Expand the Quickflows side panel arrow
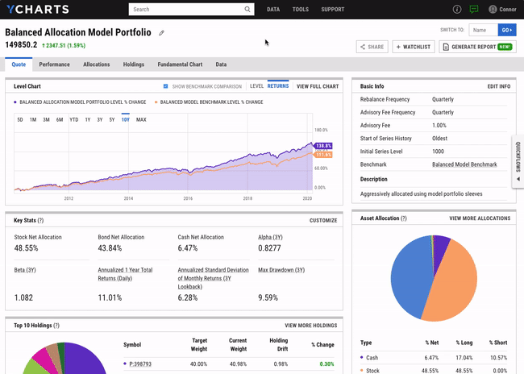 (x=518, y=179)
